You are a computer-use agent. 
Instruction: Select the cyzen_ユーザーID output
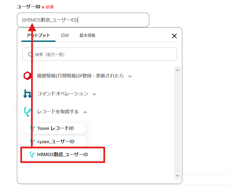[x=56, y=142]
